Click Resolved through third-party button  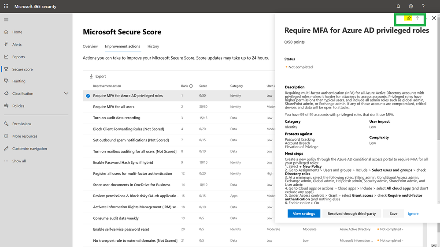351,213
